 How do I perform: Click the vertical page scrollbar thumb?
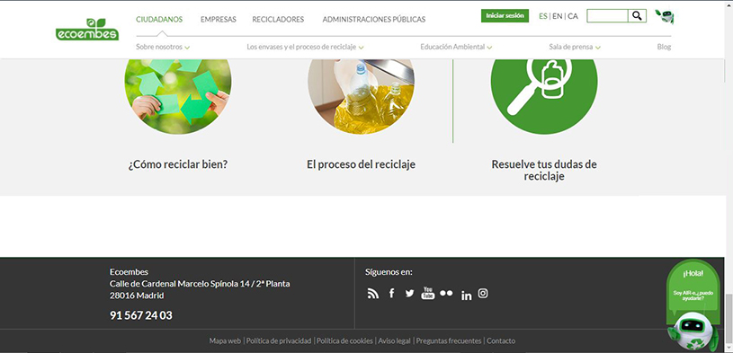(729, 321)
